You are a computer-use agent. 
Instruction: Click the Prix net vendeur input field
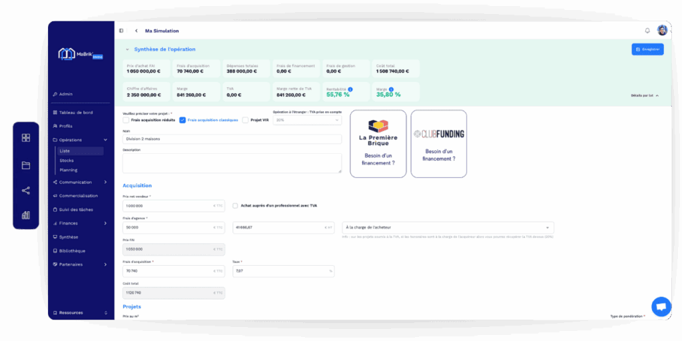[173, 206]
